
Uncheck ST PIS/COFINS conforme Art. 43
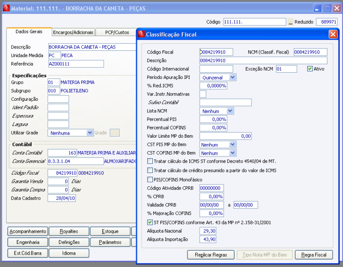tap(150, 222)
